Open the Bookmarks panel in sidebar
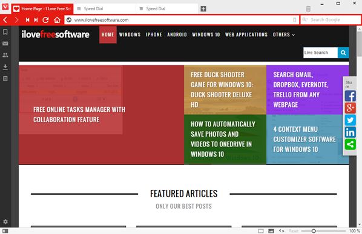The image size is (362, 234). click(x=5, y=32)
